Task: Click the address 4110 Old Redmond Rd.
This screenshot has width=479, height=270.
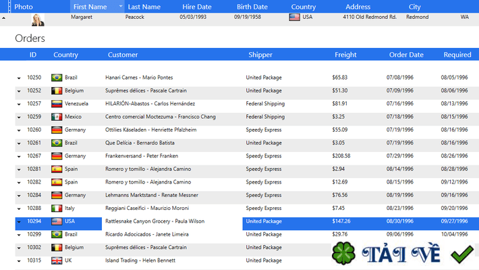Action: point(369,17)
